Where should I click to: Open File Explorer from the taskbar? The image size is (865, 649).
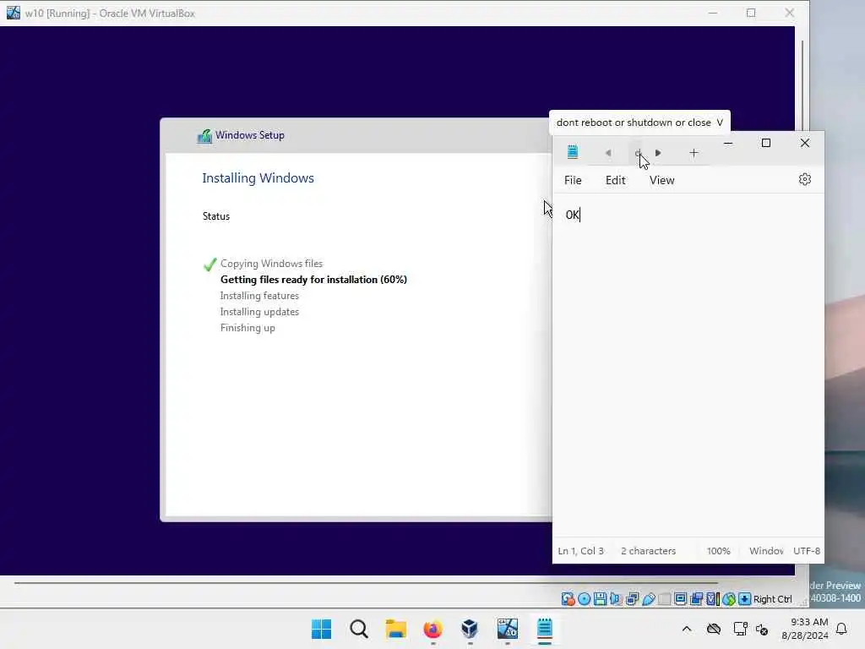(x=396, y=629)
